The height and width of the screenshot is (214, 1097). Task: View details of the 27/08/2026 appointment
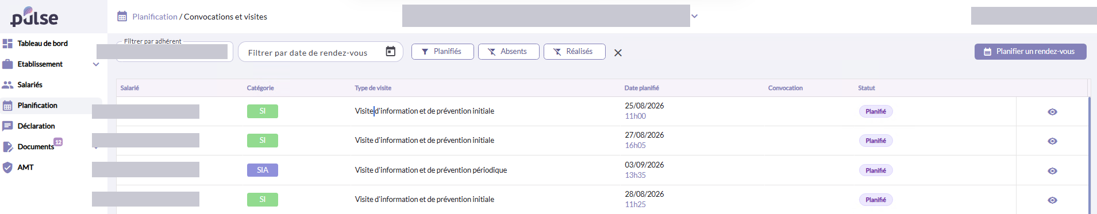1052,141
